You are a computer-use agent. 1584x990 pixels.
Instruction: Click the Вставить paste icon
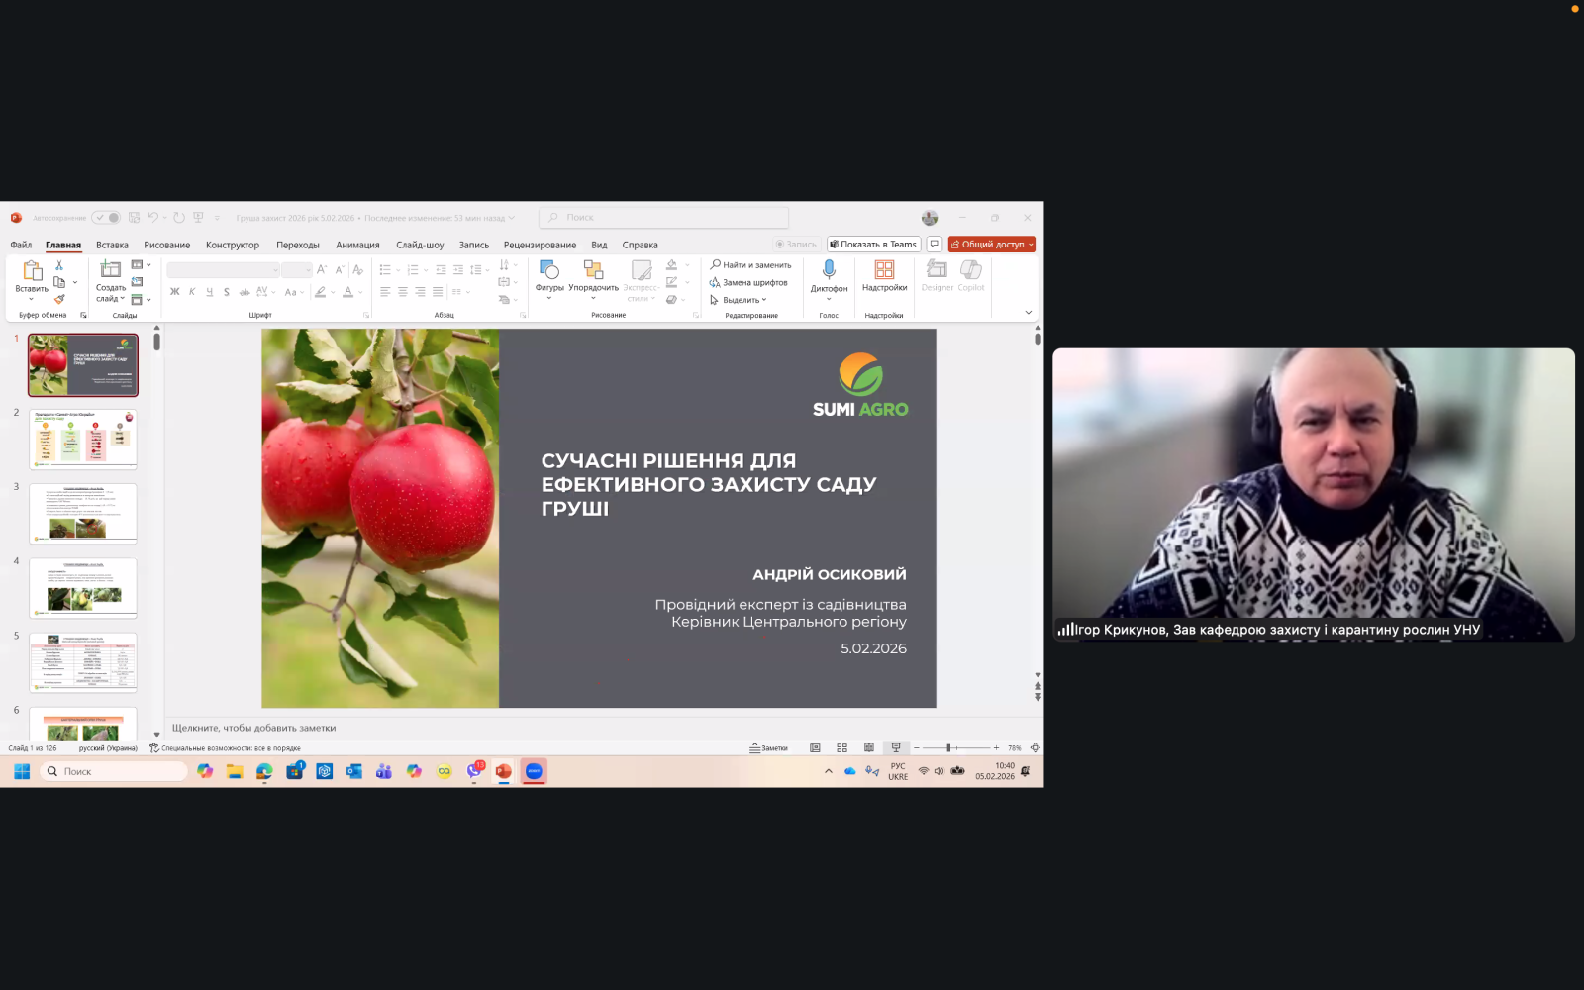32,270
